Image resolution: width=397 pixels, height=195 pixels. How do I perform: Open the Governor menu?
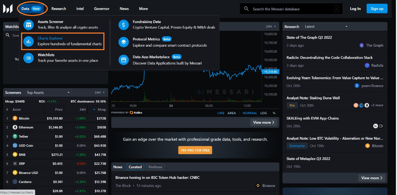tap(102, 9)
